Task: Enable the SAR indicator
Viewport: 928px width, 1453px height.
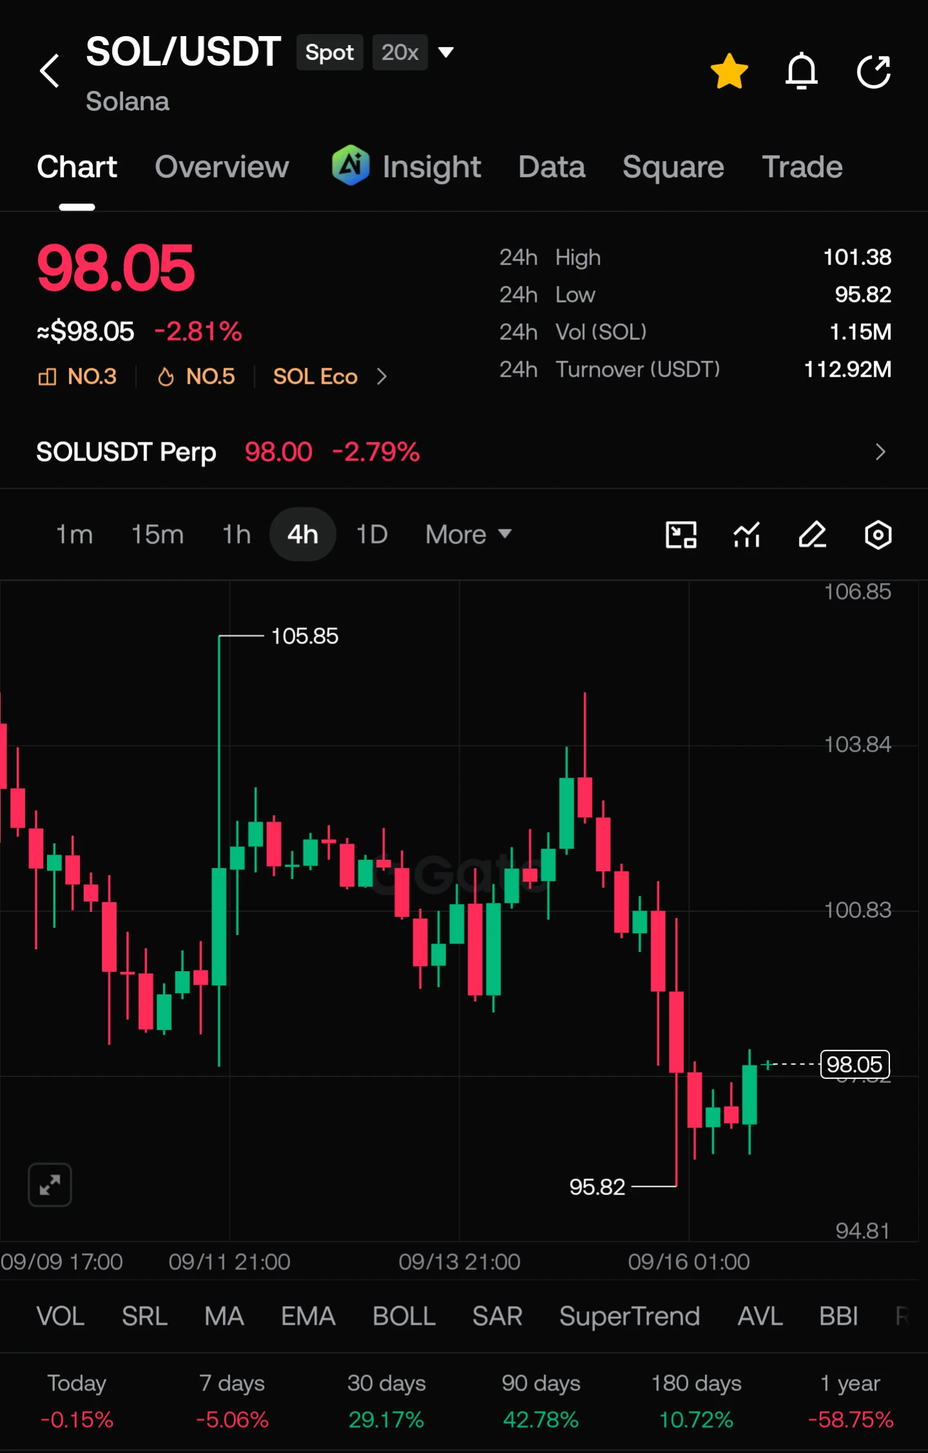Action: (x=497, y=1316)
